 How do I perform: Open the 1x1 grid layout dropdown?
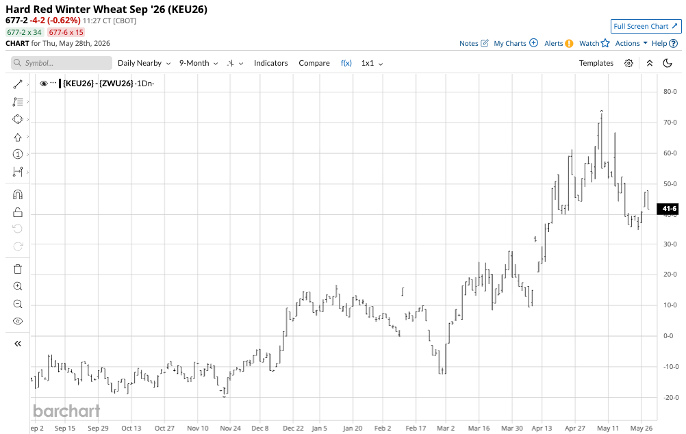click(x=372, y=63)
